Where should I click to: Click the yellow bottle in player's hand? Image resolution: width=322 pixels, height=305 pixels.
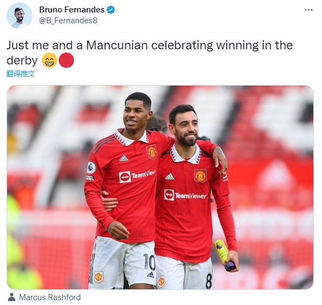pos(224,255)
